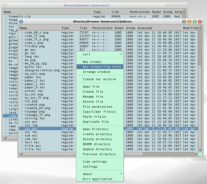The width and height of the screenshot is (207, 184).
Task: Click the left scroll arrow of the back window
Action: 4,138
